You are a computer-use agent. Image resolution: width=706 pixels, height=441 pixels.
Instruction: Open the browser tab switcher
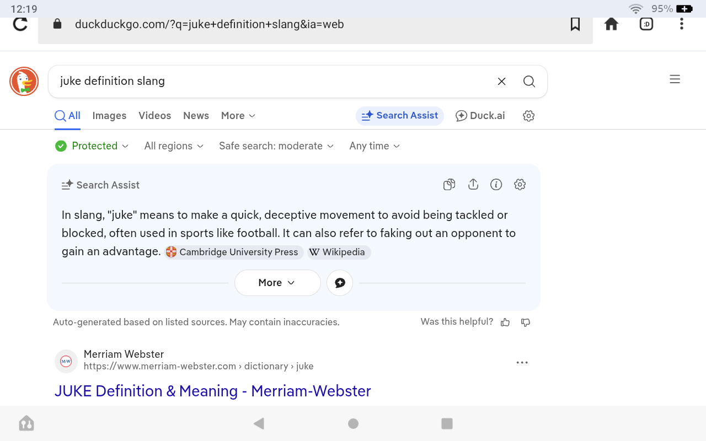(x=646, y=24)
